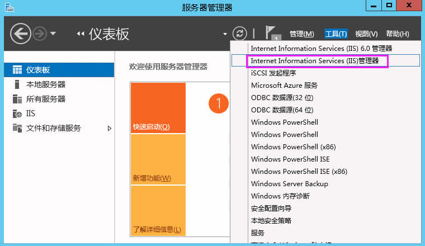Close the 工具(T) menu
This screenshot has width=425, height=246.
(336, 34)
